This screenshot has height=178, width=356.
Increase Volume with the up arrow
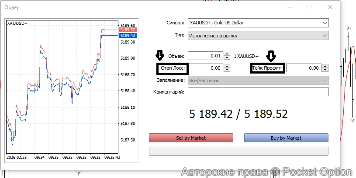(x=226, y=54)
